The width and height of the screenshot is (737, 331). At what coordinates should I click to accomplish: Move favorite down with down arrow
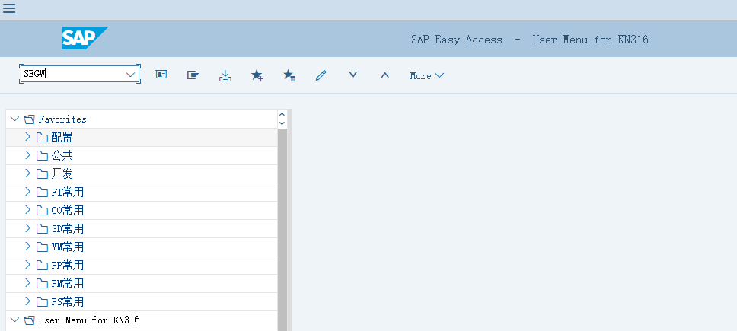353,75
